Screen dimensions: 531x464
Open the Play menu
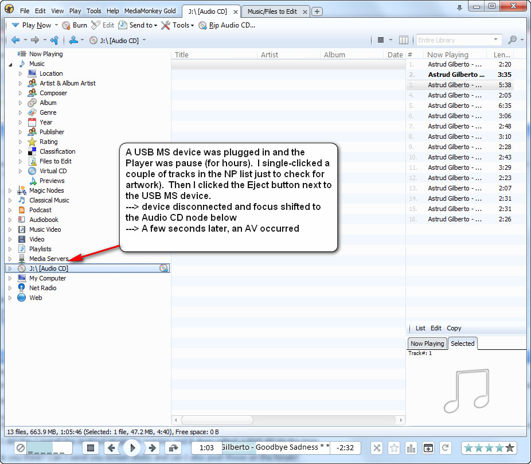tap(75, 11)
